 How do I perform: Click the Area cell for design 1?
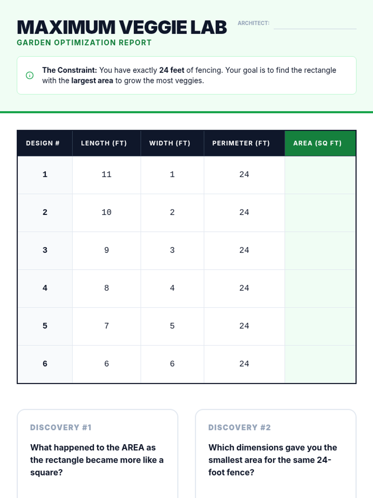coord(320,175)
